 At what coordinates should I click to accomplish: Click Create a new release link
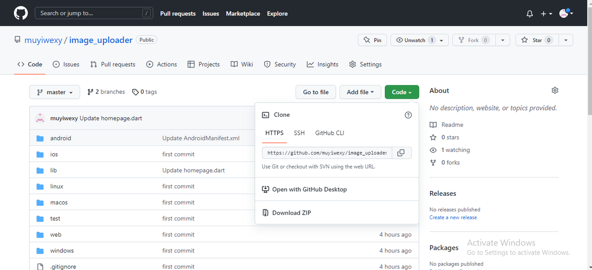click(453, 217)
